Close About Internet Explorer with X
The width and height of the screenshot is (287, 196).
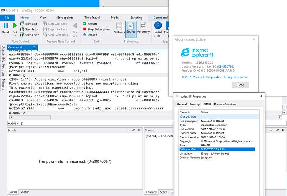point(254,39)
